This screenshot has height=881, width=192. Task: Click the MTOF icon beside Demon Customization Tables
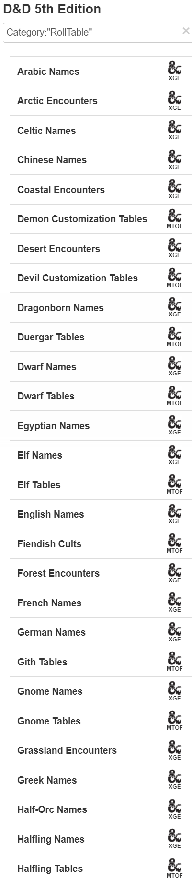175,219
